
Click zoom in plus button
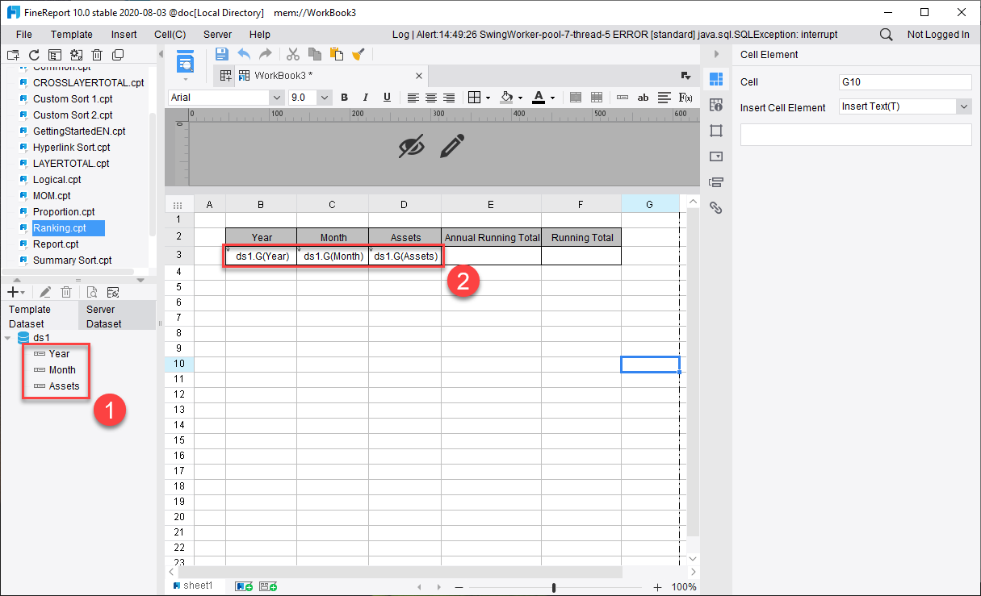point(658,588)
